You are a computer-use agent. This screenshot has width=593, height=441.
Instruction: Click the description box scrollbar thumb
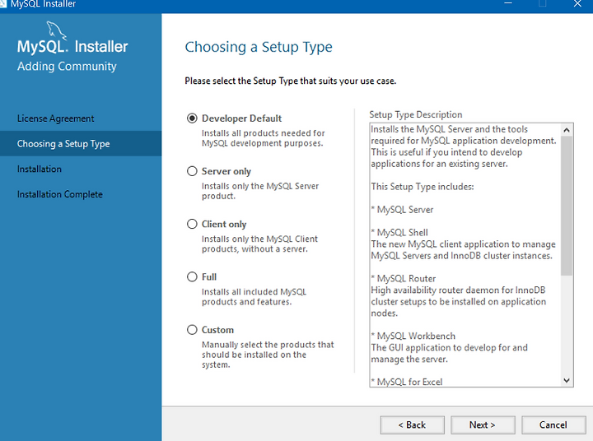click(567, 206)
